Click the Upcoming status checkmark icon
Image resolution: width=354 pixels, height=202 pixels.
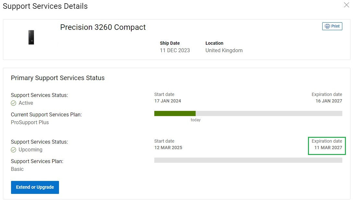[14, 150]
